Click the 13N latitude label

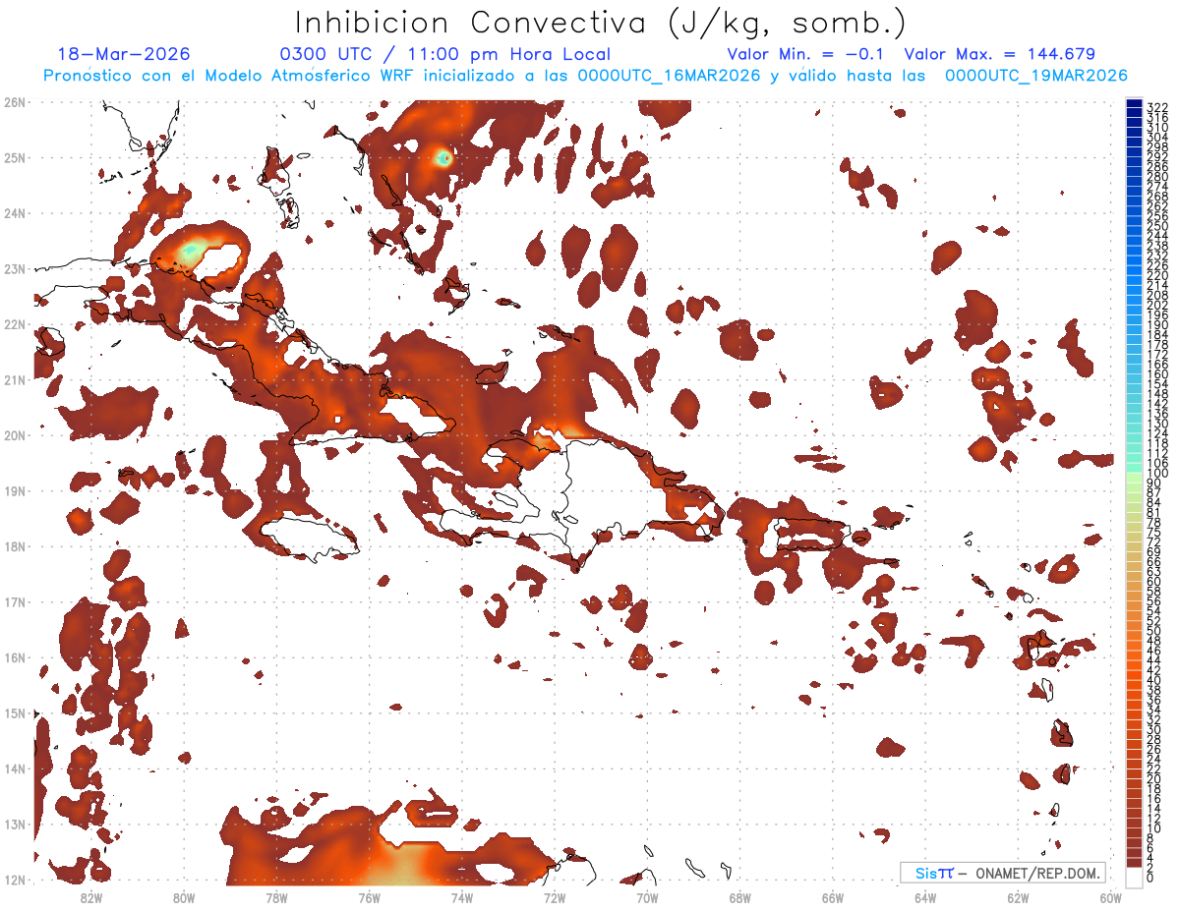pos(14,825)
